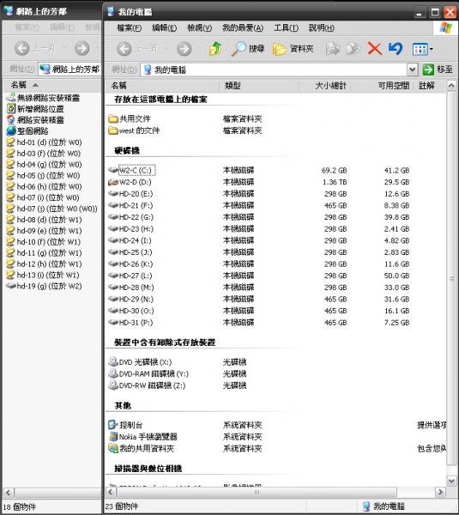Image resolution: width=459 pixels, height=515 pixels.
Task: Select the DVD-RAM 磁碟機 (Y:) drive
Action: pos(148,373)
